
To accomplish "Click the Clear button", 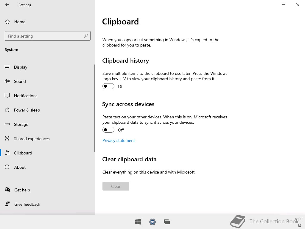I will coord(116,186).
